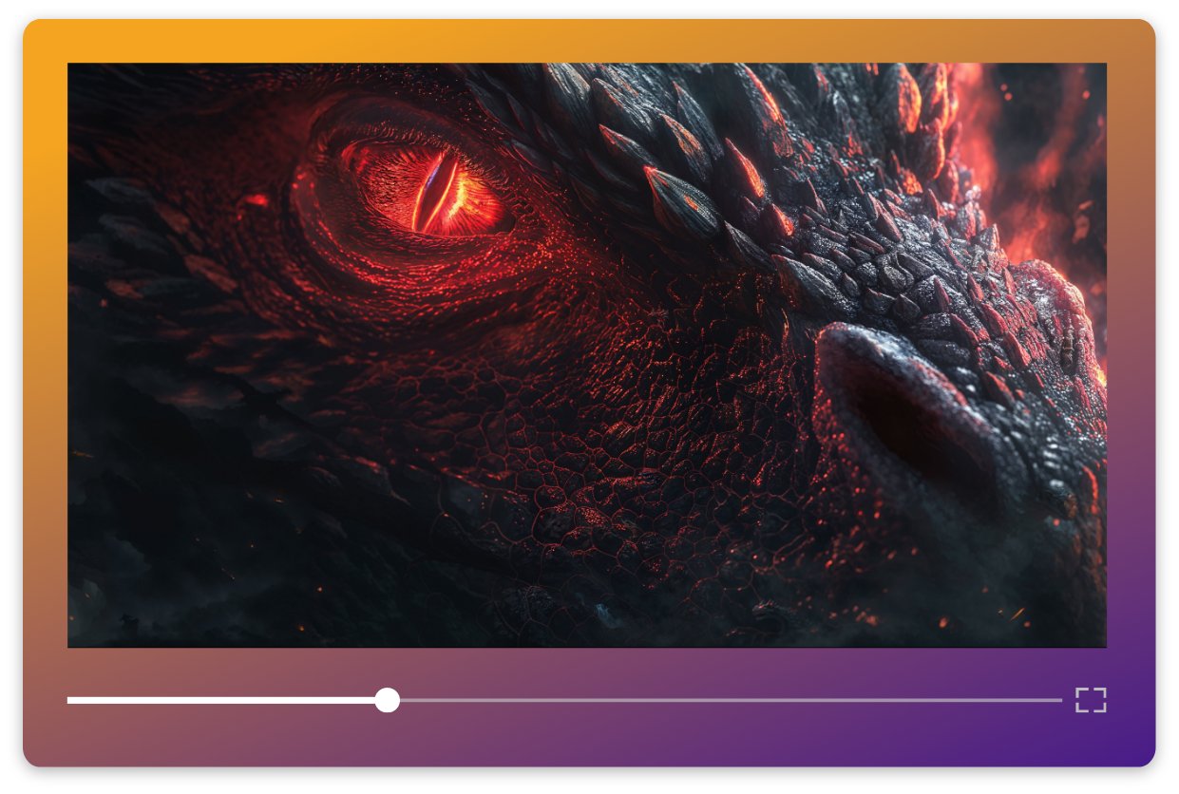Click the white circular seek handle
Image resolution: width=1179 pixels, height=794 pixels.
[x=387, y=700]
